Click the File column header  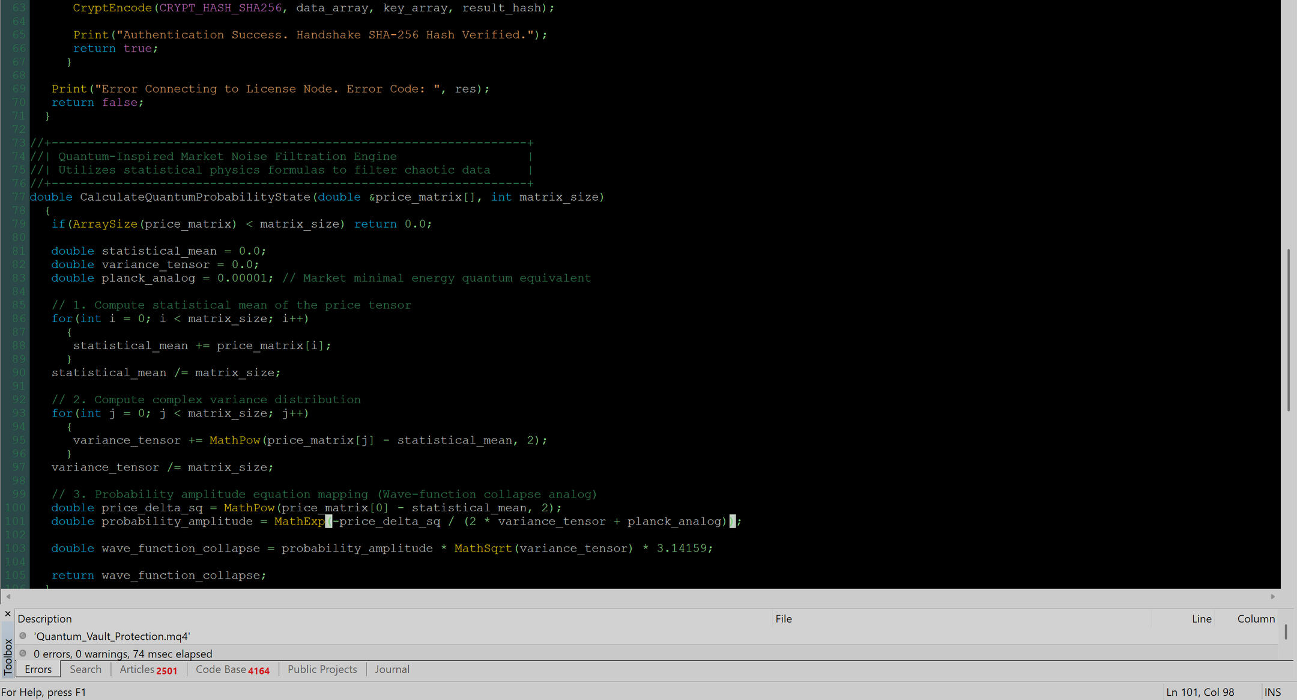(783, 619)
